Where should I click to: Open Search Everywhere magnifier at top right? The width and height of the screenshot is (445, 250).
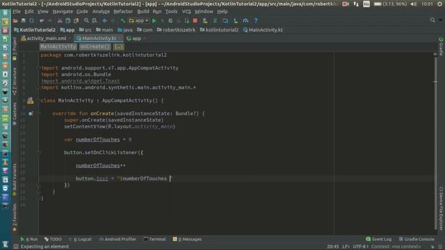coord(432,20)
